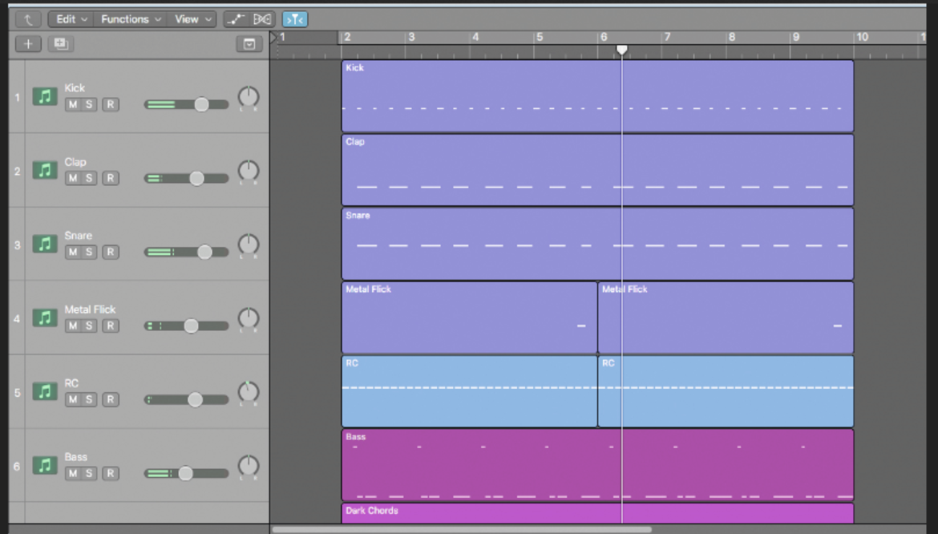Toggle the blue Catch Playhead button
Screen dimensions: 938x534
(295, 19)
